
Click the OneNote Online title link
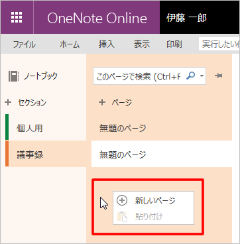click(97, 18)
